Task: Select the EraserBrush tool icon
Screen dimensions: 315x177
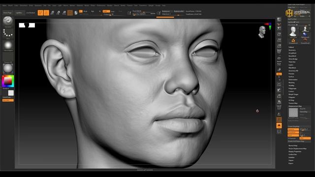Action: 305,41
